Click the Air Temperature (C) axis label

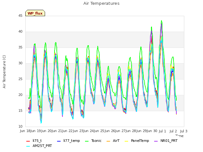coord(4,72)
